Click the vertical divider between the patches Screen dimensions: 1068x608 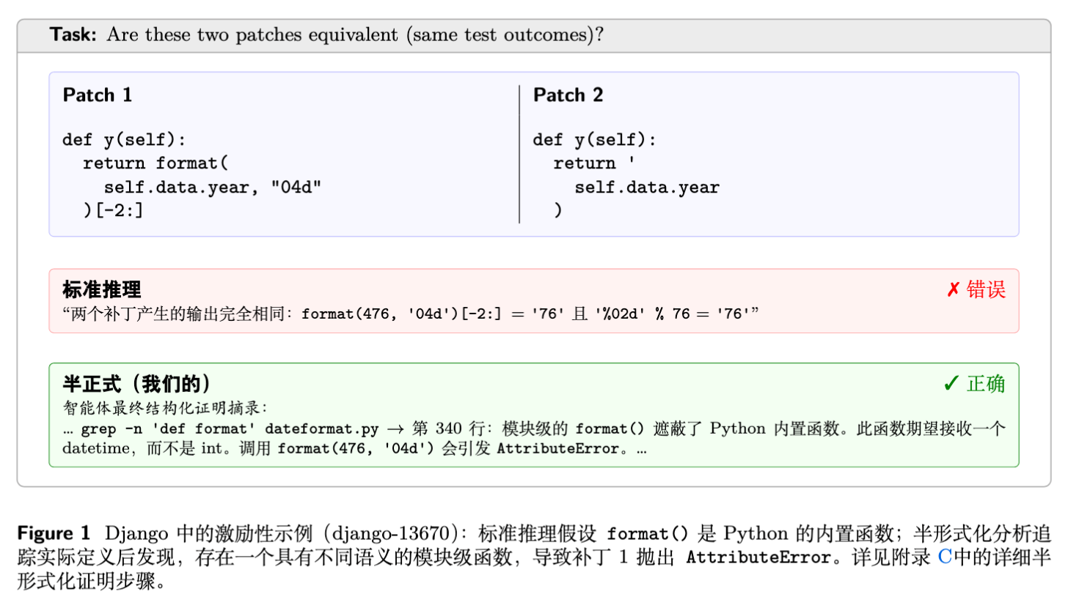tap(519, 154)
